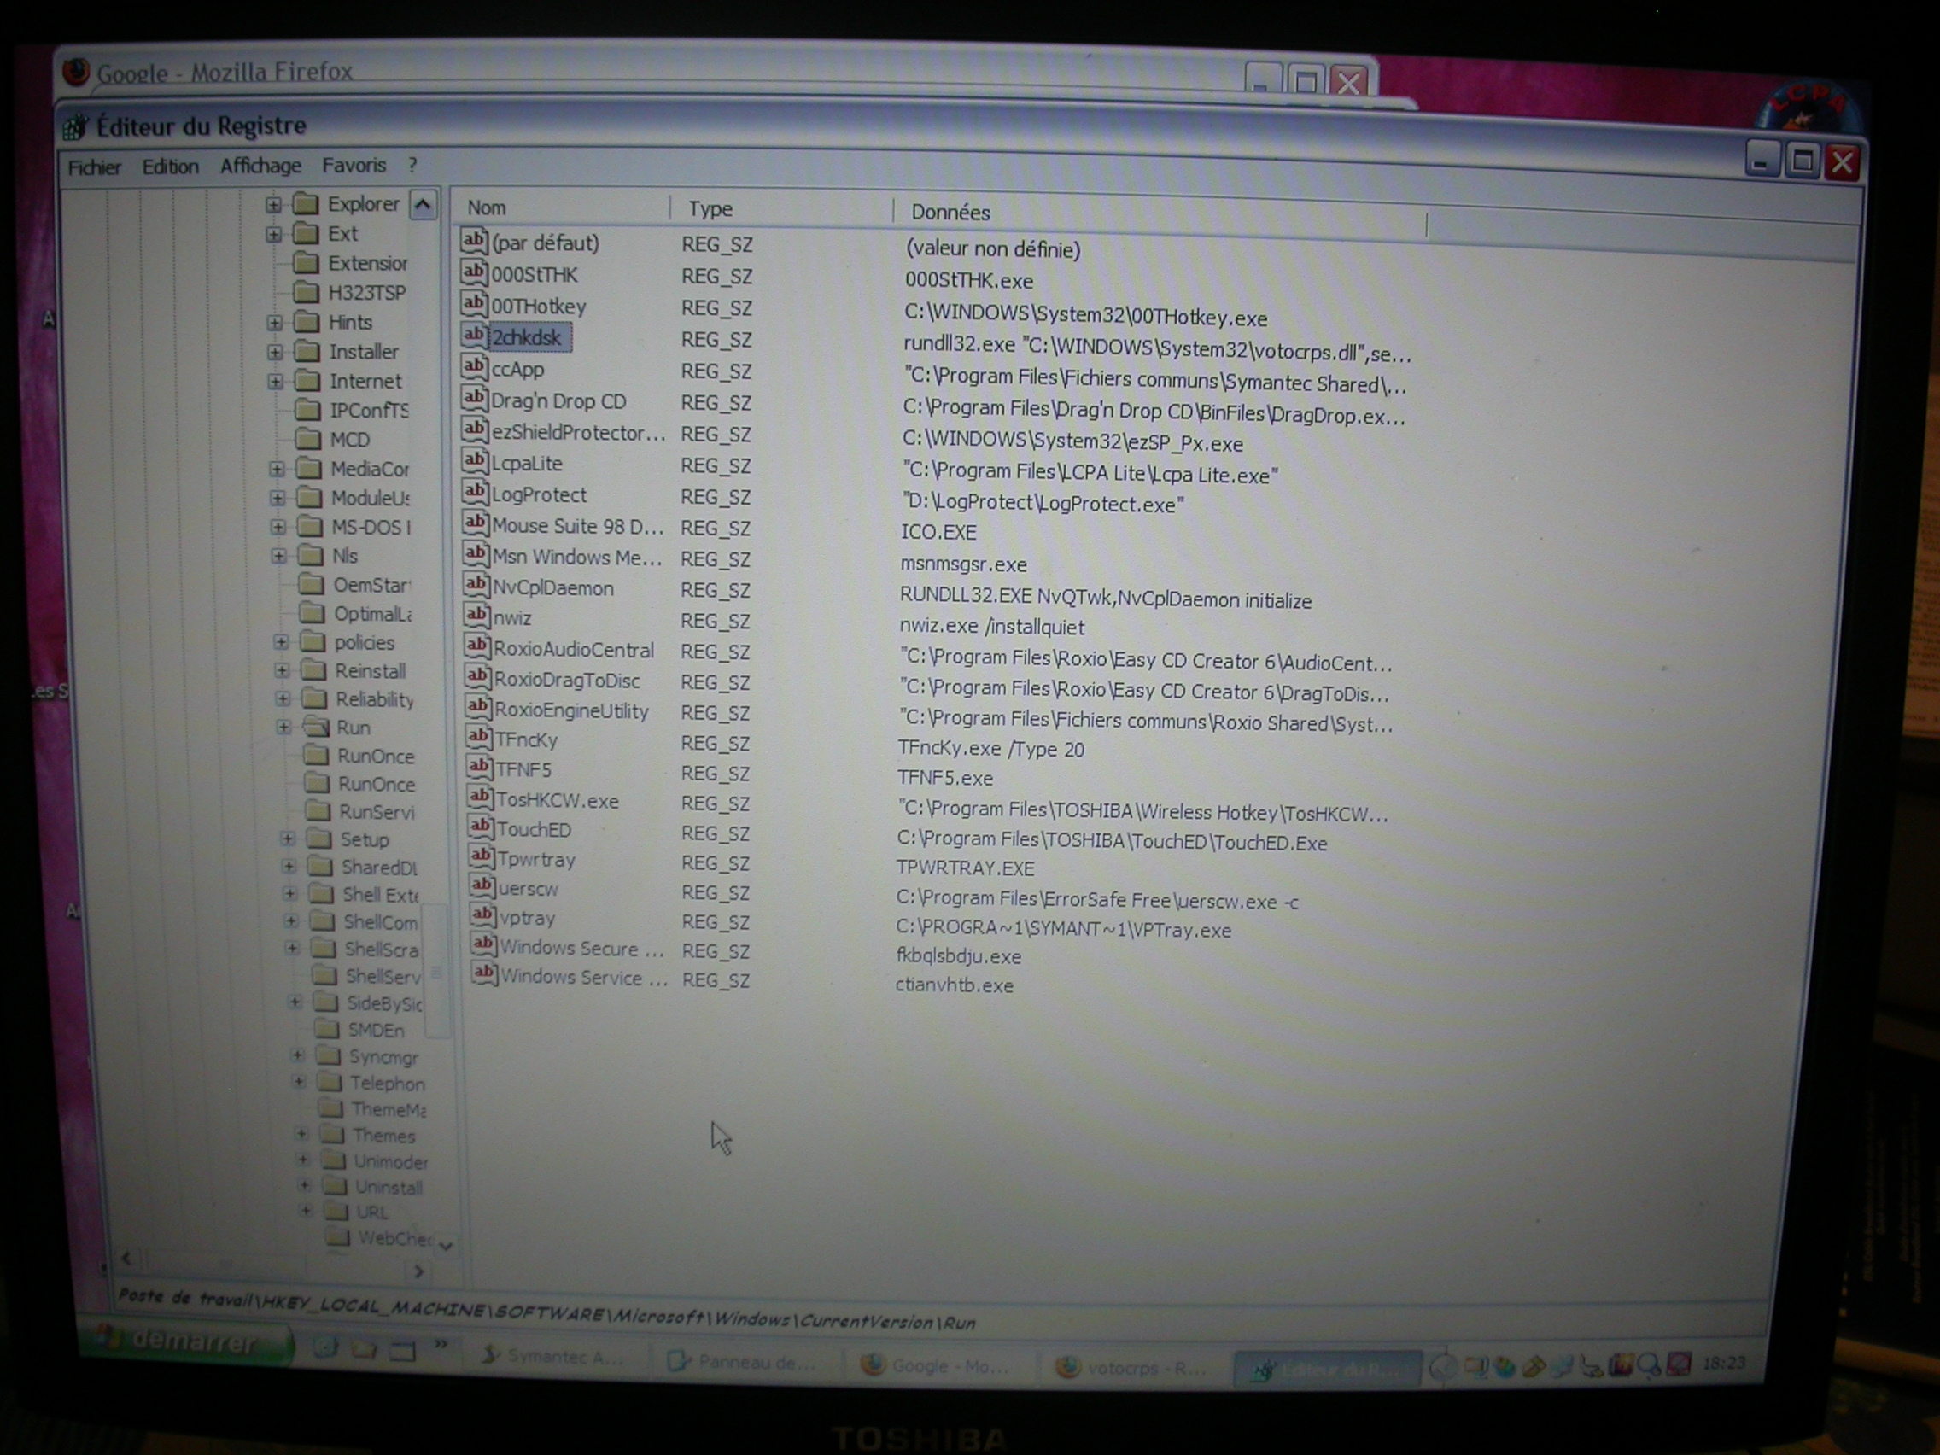Expand the Reliability key node
The height and width of the screenshot is (1455, 1940).
coord(283,699)
